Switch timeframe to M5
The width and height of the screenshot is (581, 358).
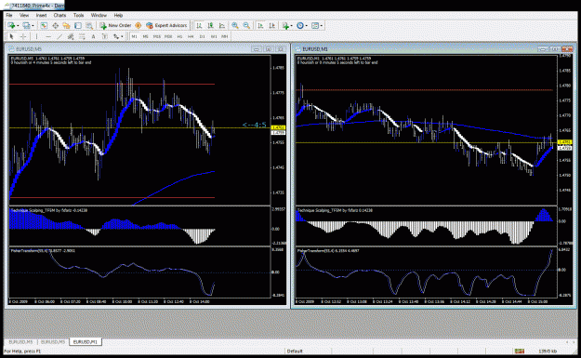click(146, 36)
